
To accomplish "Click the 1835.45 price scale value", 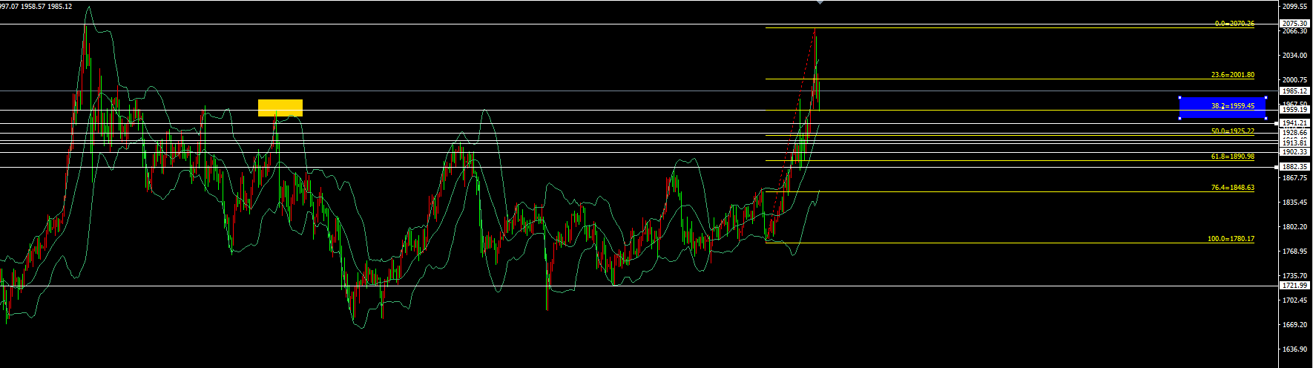I will [x=1294, y=203].
